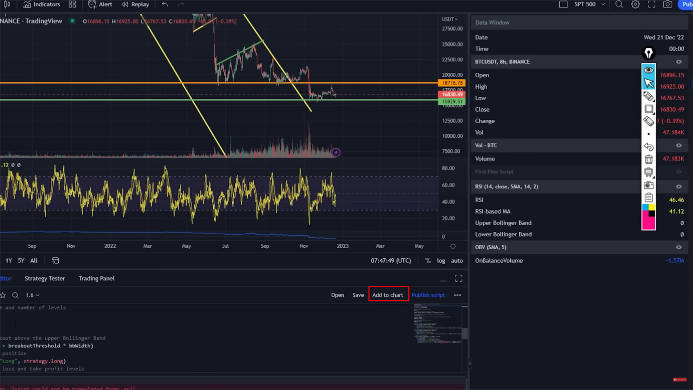Click the camera capture icon in annotation toolbar

(x=648, y=185)
